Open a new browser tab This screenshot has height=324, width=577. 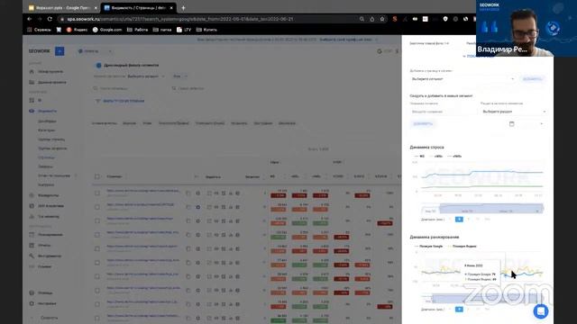(183, 8)
